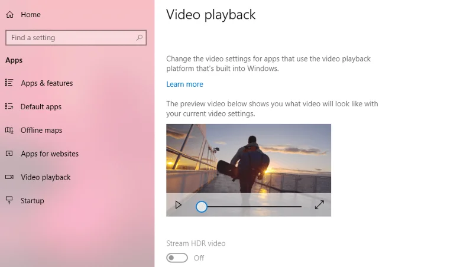
Task: Click the Home text label
Action: pyautogui.click(x=31, y=15)
